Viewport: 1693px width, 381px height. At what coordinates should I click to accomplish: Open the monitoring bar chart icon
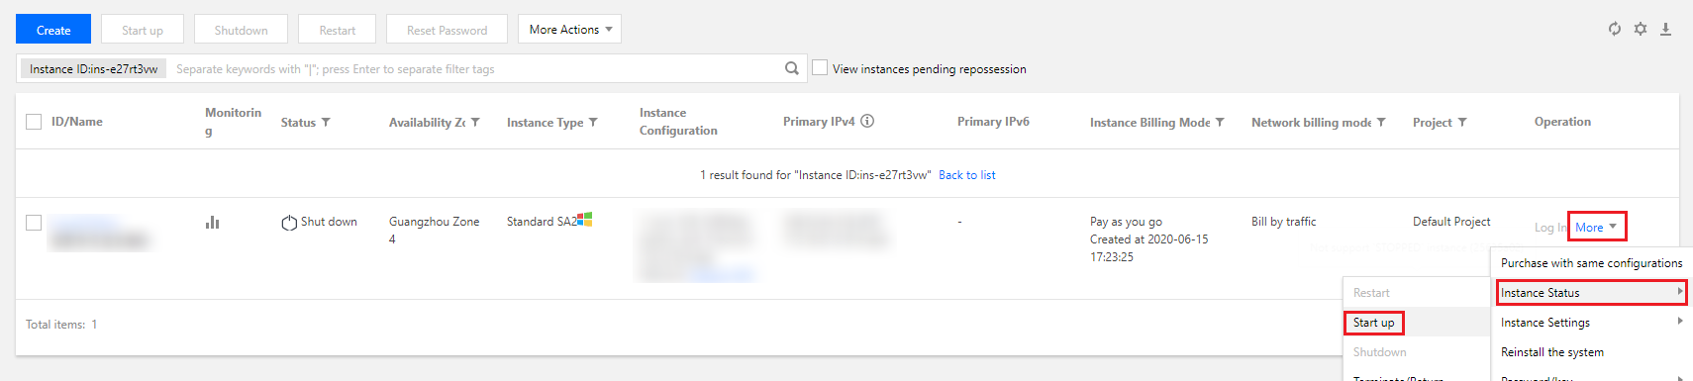212,223
